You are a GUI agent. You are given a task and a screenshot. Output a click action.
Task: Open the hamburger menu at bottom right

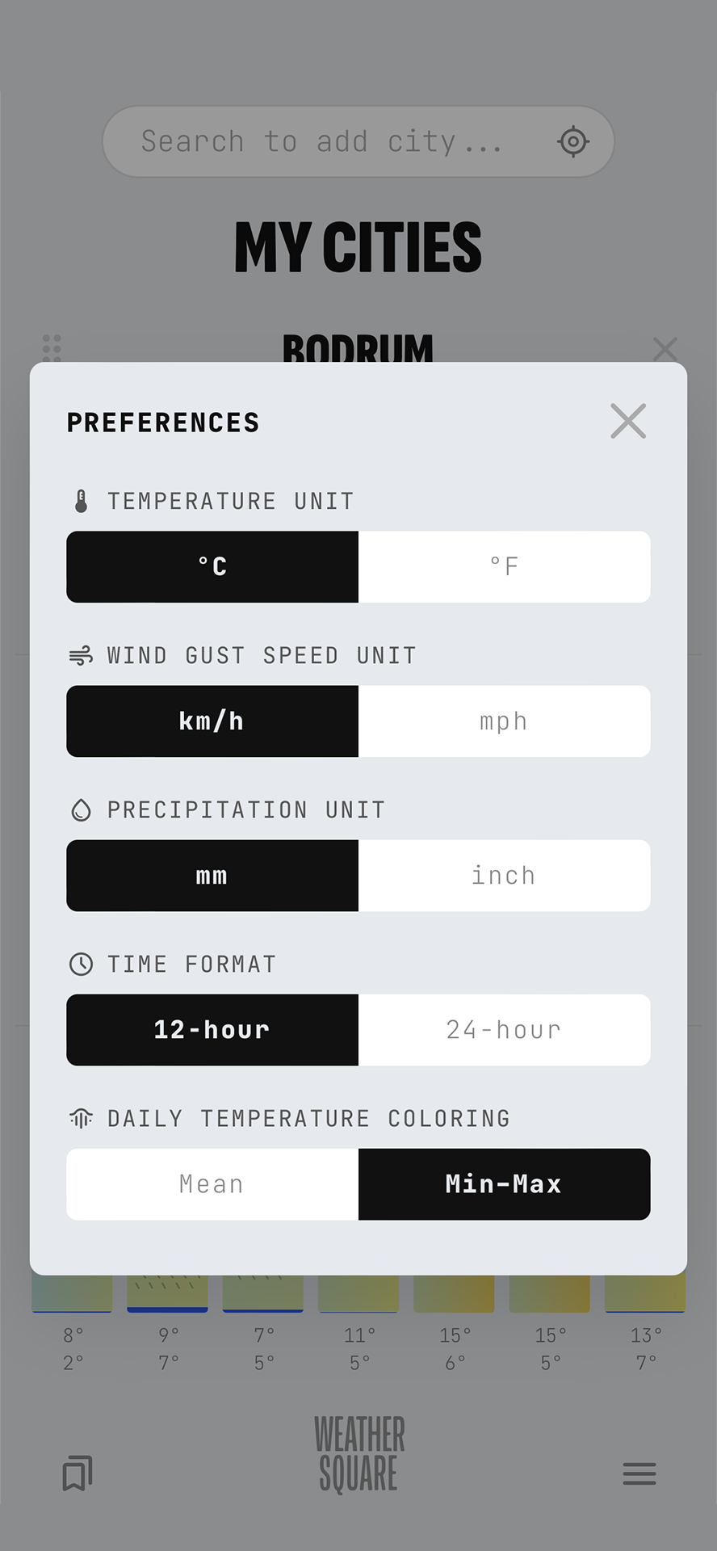[639, 1473]
